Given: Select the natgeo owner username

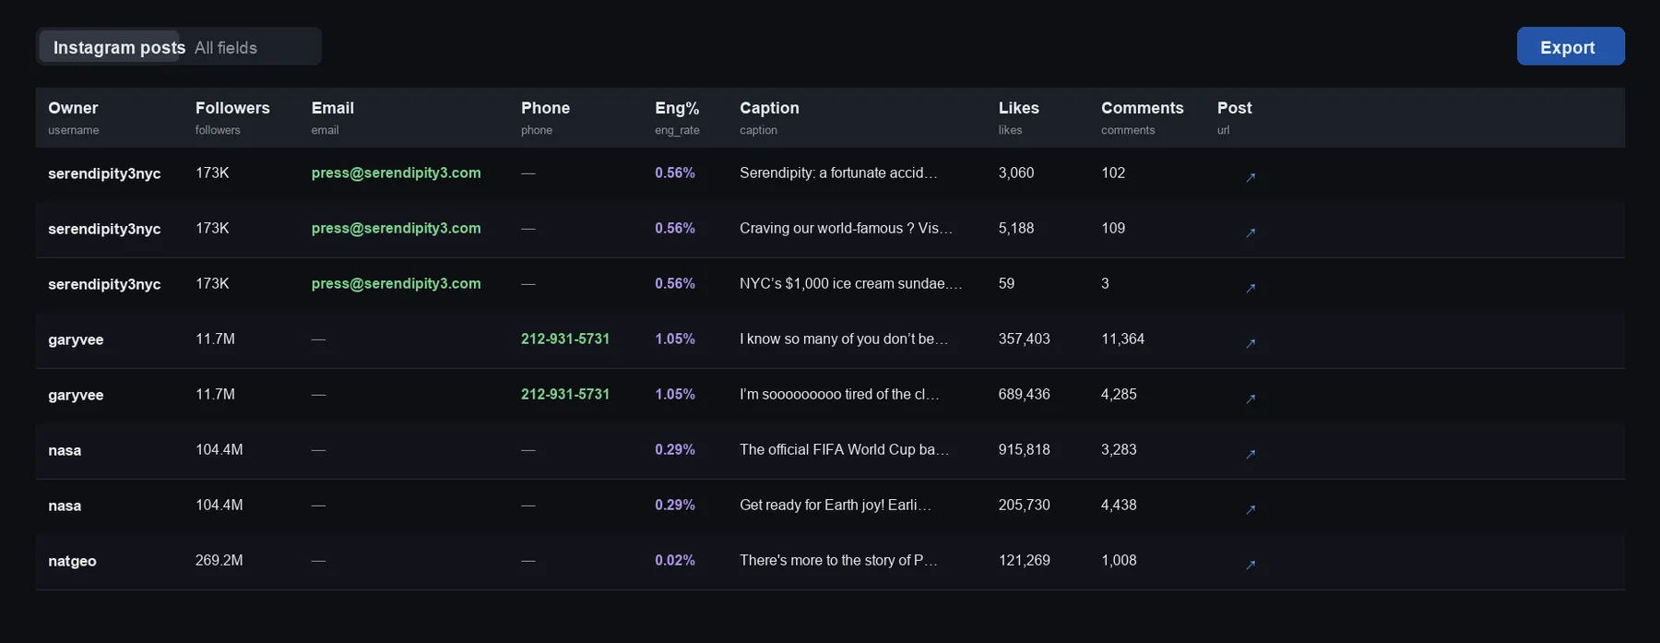Looking at the screenshot, I should click(72, 561).
